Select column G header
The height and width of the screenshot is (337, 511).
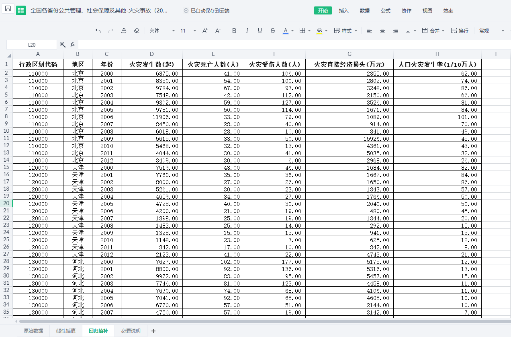pyautogui.click(x=350, y=54)
